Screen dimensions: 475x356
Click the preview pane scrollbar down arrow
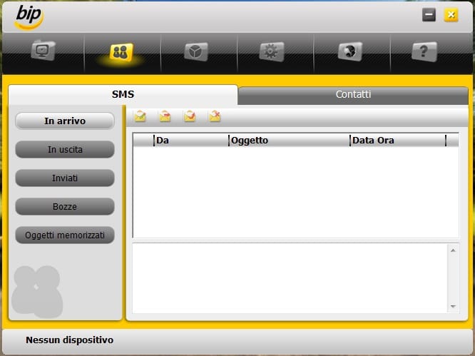(453, 307)
